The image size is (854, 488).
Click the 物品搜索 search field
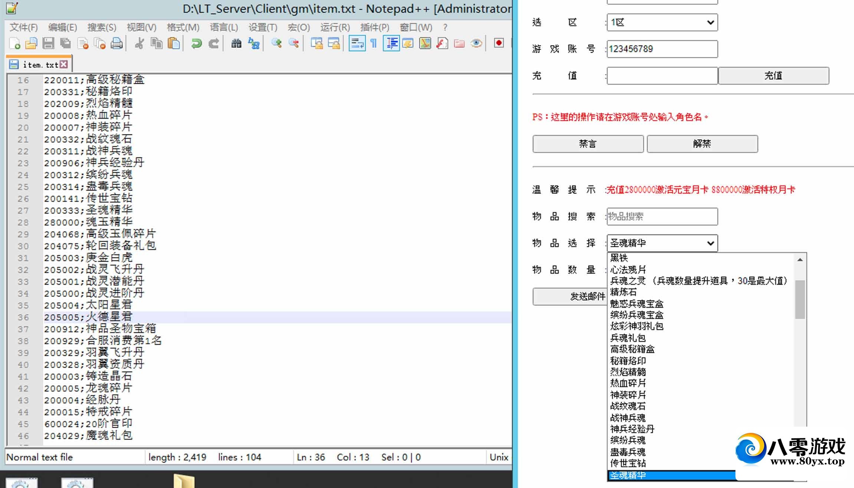pos(662,217)
